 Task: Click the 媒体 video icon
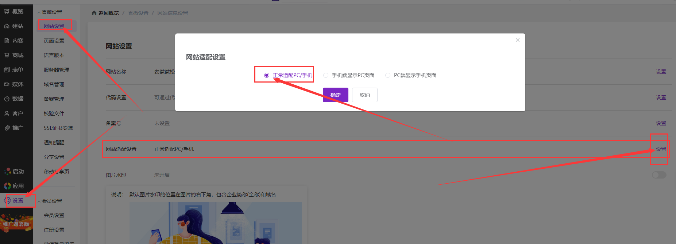pyautogui.click(x=7, y=84)
